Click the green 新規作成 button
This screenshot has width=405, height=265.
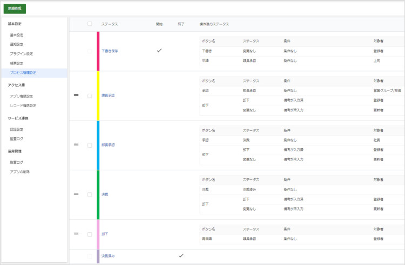click(x=15, y=9)
